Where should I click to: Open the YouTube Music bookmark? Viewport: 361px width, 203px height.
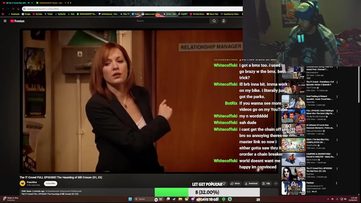point(197,14)
